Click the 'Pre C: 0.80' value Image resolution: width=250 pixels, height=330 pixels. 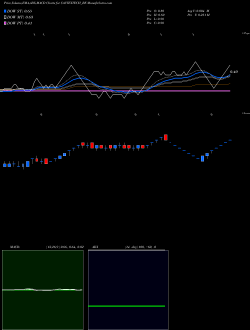tap(155, 23)
